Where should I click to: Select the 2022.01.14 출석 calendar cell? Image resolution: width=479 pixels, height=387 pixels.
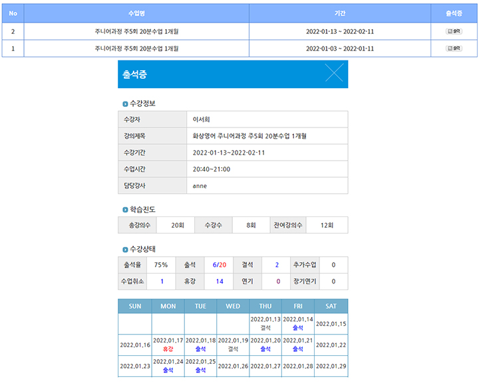(298, 323)
